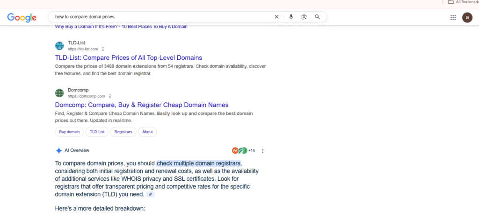
Task: Click the TLD-List site name text
Action: coord(76,42)
